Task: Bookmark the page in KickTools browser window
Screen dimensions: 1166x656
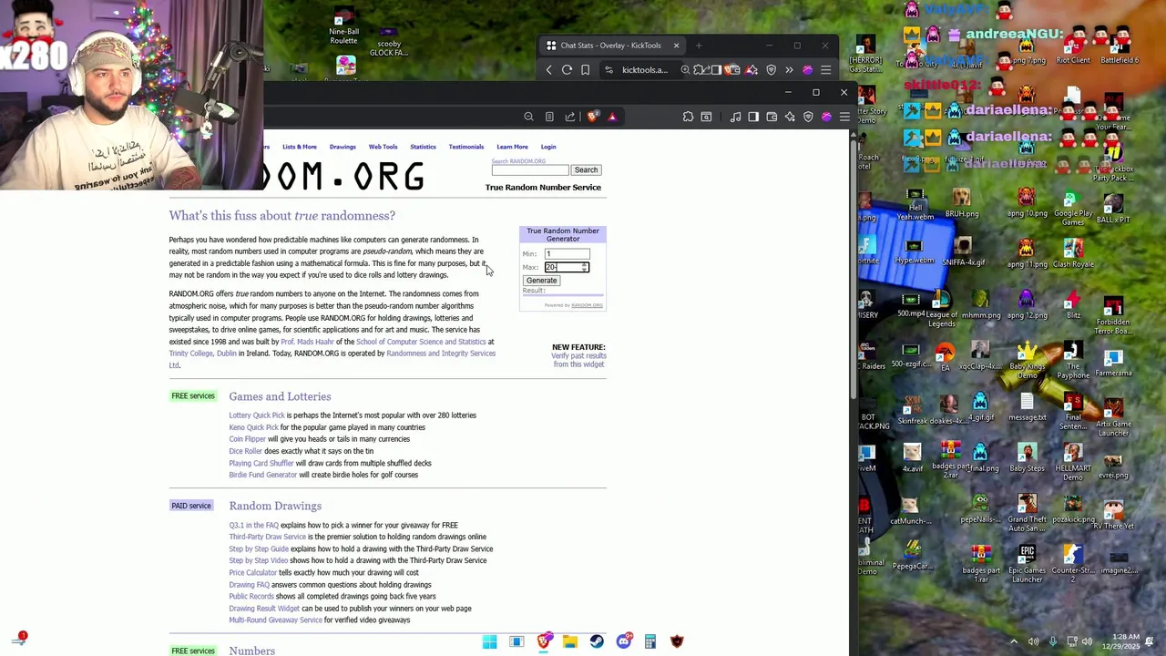Action: [x=585, y=70]
